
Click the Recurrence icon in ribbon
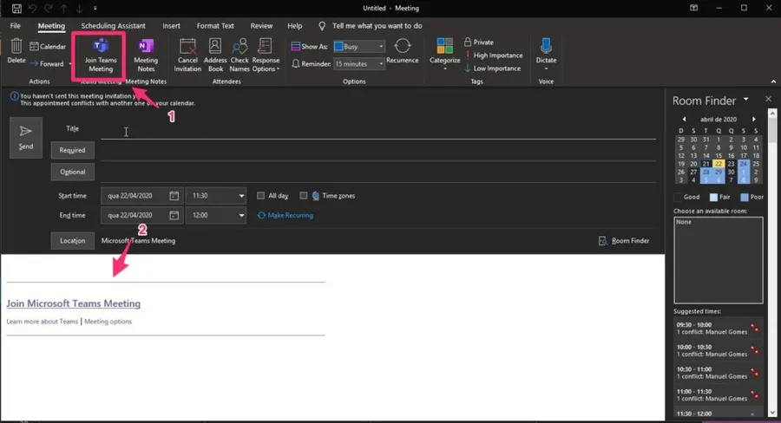[x=402, y=46]
